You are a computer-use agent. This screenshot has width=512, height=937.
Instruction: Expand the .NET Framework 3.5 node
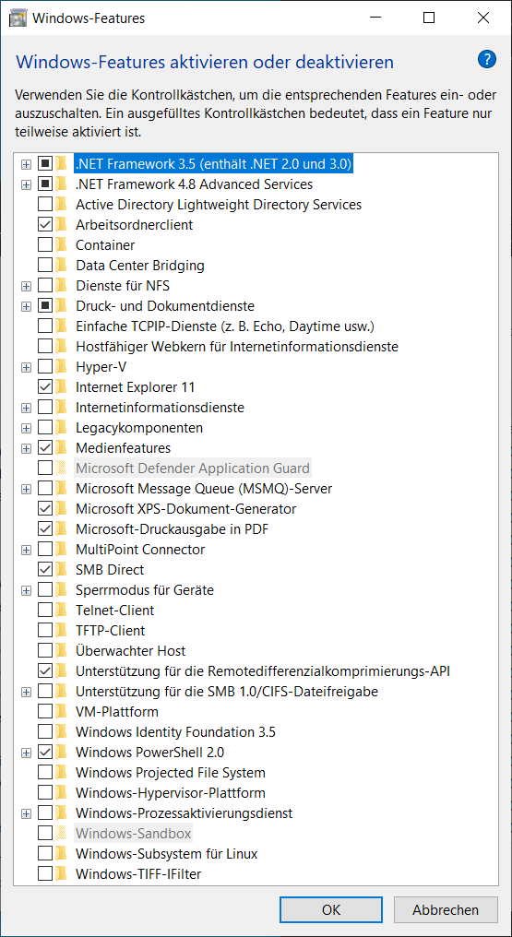coord(26,164)
